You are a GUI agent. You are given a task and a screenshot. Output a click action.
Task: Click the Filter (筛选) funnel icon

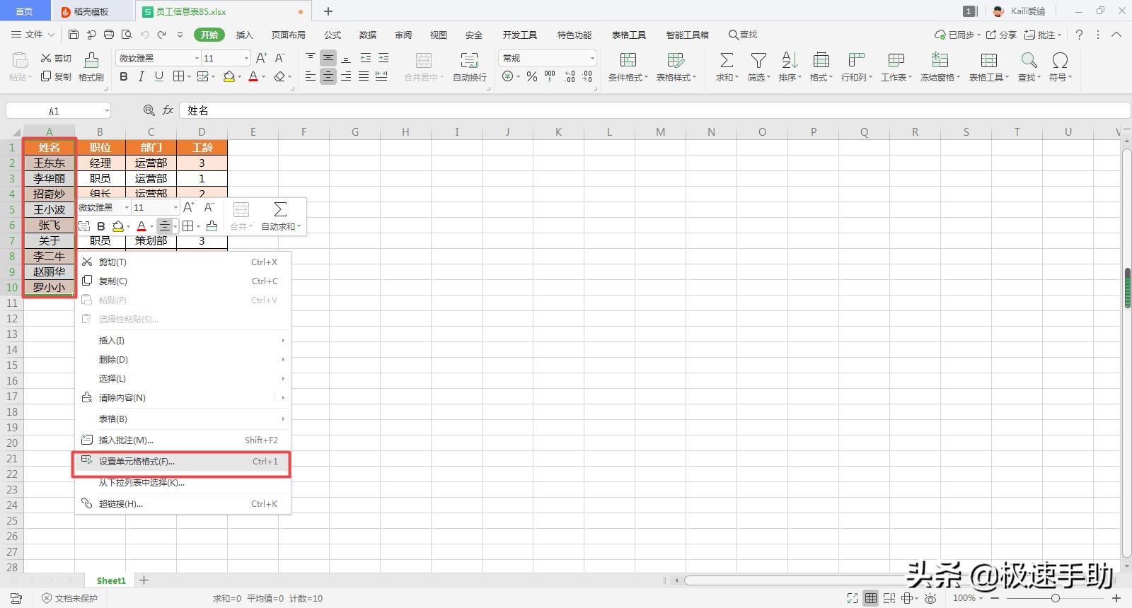click(x=758, y=61)
